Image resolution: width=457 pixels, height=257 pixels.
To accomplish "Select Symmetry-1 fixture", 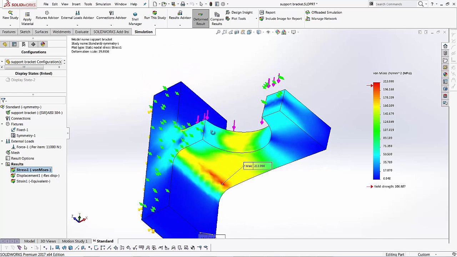I will (23, 136).
